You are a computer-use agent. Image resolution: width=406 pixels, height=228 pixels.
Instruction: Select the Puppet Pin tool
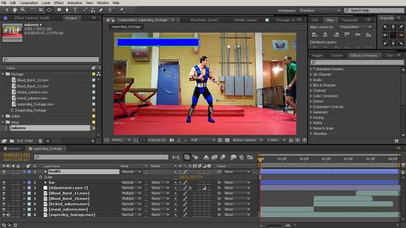coord(122,10)
